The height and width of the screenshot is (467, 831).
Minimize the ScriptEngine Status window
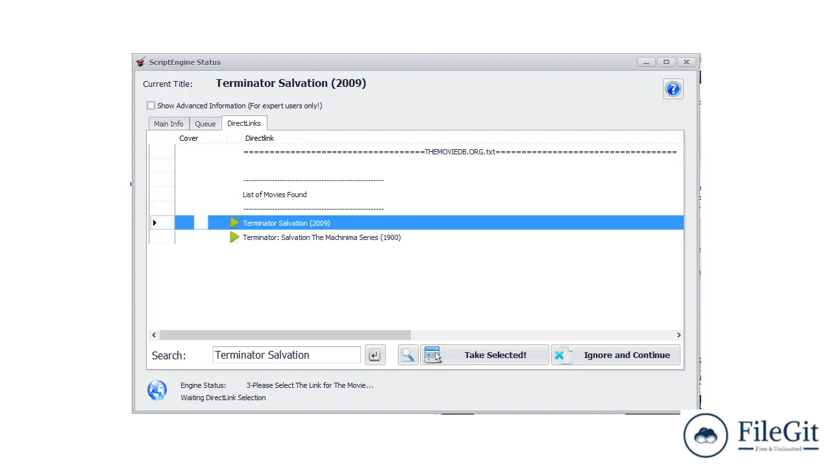click(x=646, y=62)
